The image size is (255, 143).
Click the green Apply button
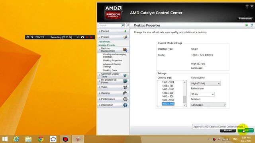246,130
